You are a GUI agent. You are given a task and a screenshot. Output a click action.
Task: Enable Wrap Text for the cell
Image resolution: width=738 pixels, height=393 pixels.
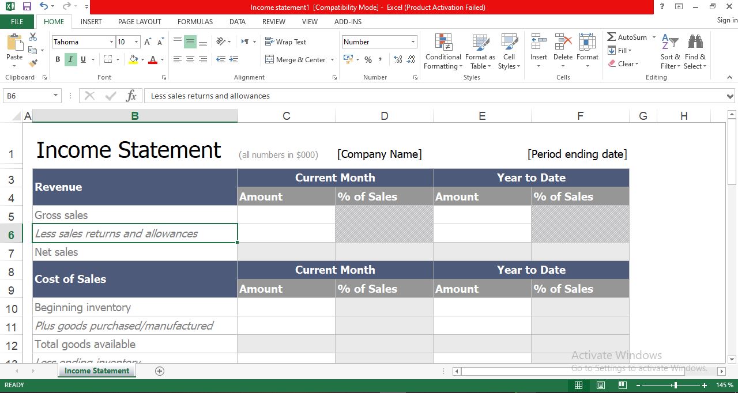tap(286, 41)
